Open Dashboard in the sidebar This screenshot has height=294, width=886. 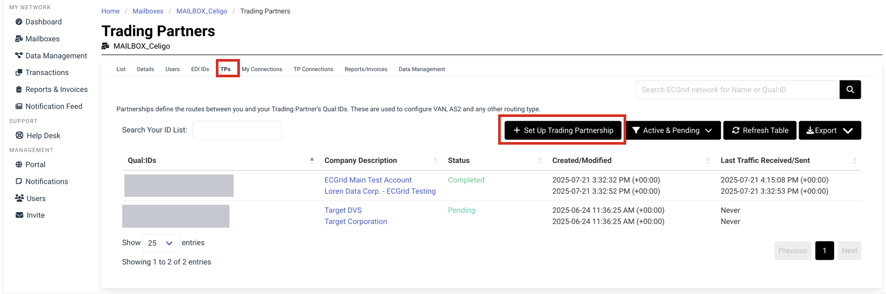click(x=38, y=22)
